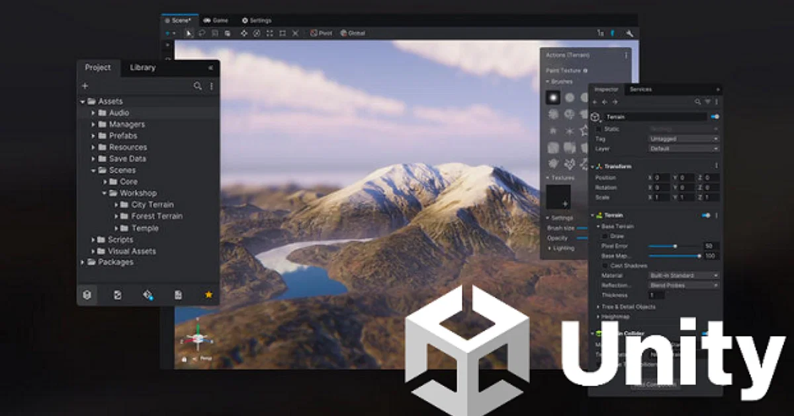Screen dimensions: 794x416
Task: Switch to the Library tab
Action: 143,67
